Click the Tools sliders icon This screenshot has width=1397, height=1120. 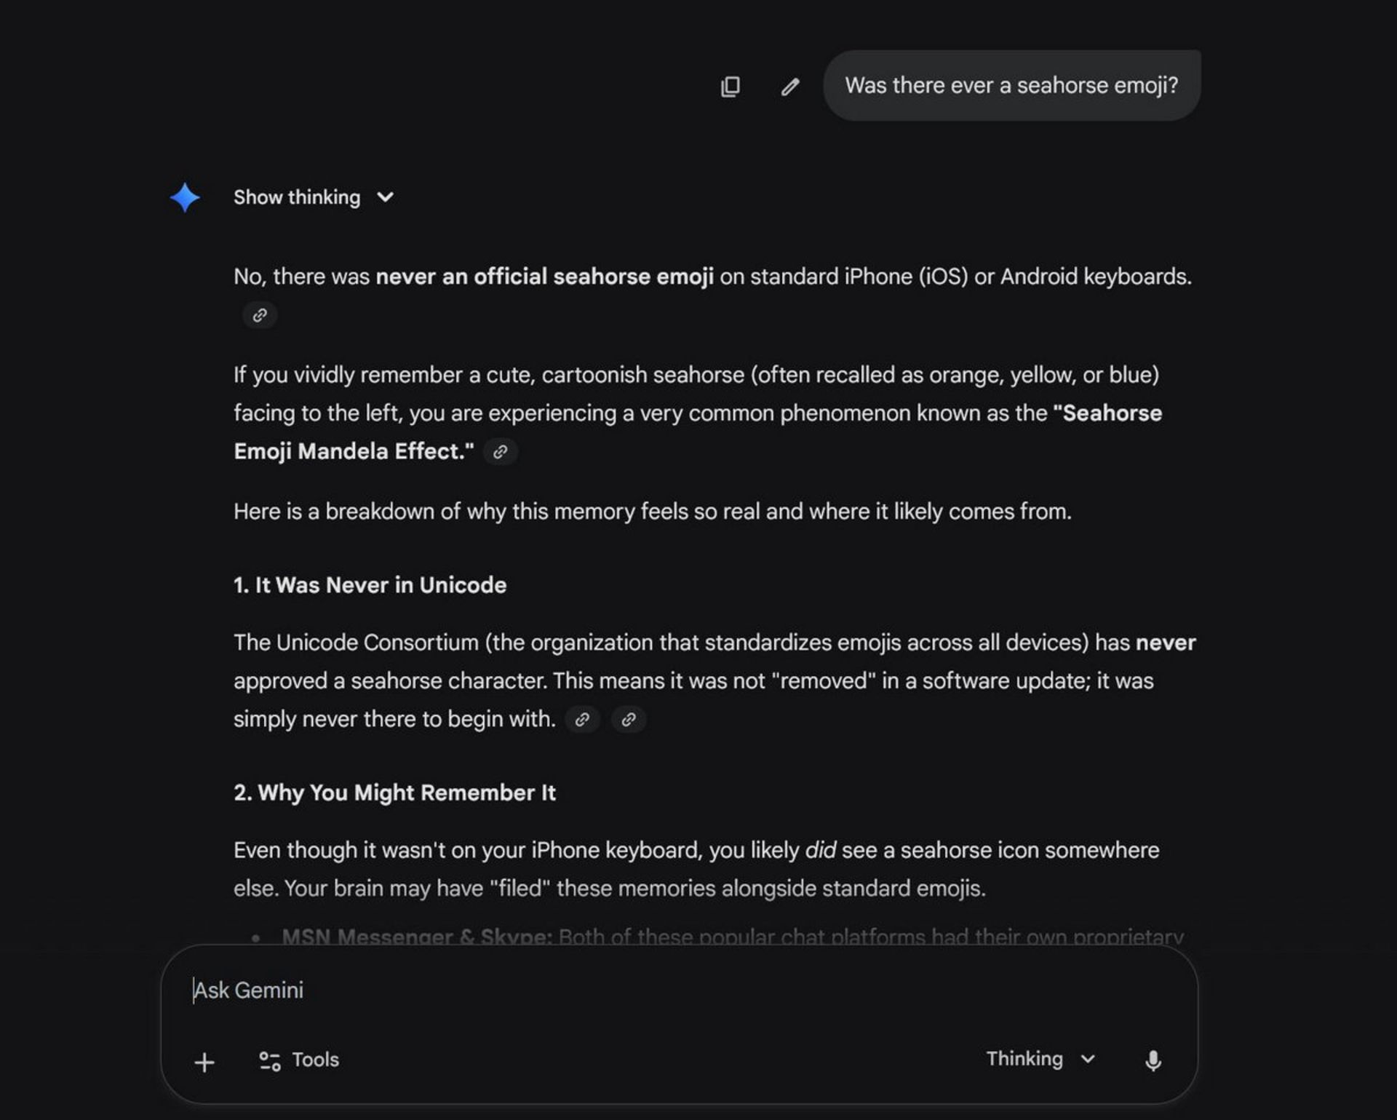[x=270, y=1060]
